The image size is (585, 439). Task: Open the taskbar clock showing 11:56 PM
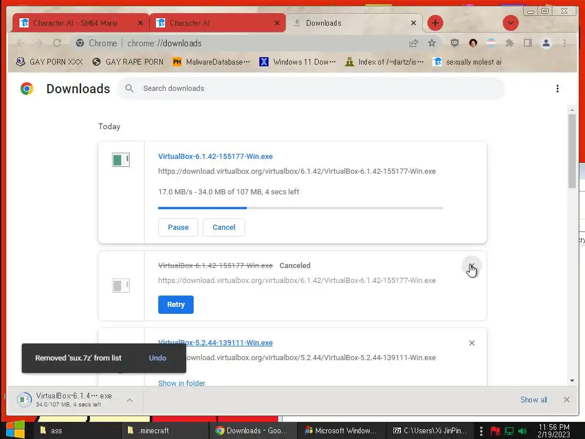pos(554,431)
